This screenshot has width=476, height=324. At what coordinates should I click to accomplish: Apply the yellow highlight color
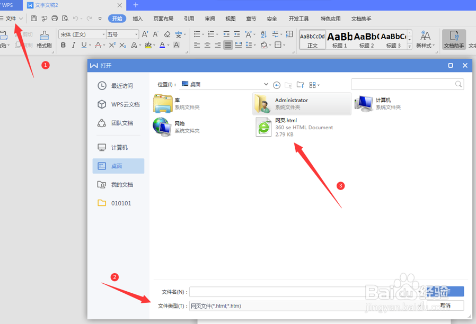point(148,45)
